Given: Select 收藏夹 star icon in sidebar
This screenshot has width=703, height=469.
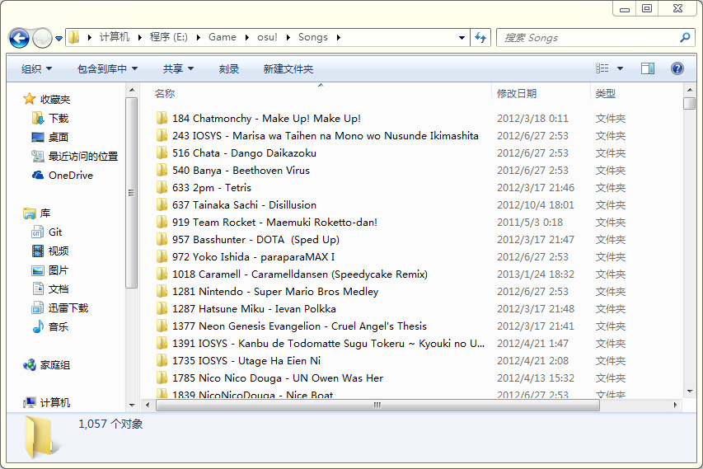Looking at the screenshot, I should (x=29, y=99).
